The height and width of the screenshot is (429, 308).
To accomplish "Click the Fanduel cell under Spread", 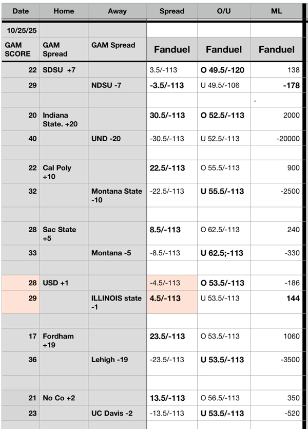I will (172, 49).
